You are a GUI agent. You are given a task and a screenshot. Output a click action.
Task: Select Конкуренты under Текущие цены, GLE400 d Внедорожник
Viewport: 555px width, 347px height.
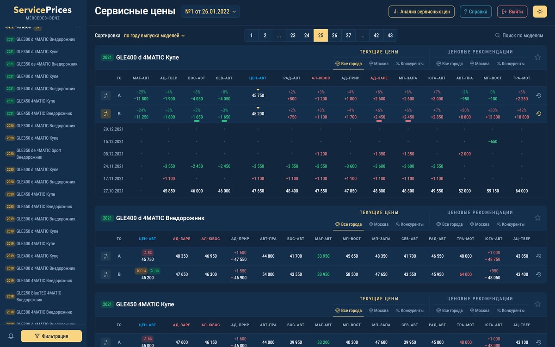pyautogui.click(x=409, y=224)
